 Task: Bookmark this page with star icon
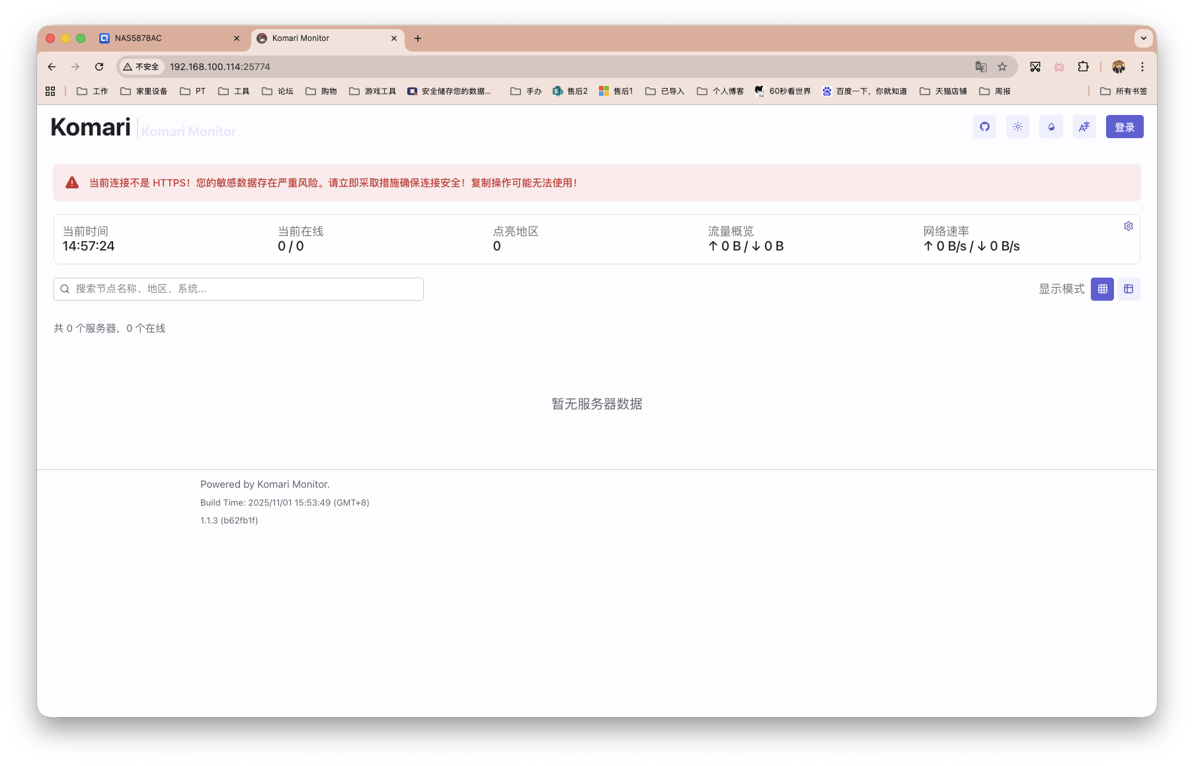(1002, 67)
